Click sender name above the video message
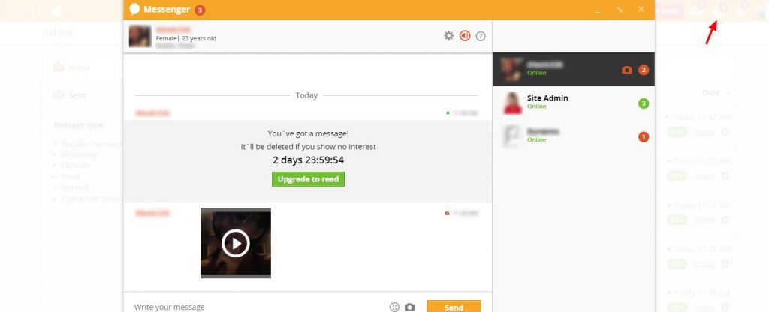Viewport: 769px width, 312px height. point(152,213)
